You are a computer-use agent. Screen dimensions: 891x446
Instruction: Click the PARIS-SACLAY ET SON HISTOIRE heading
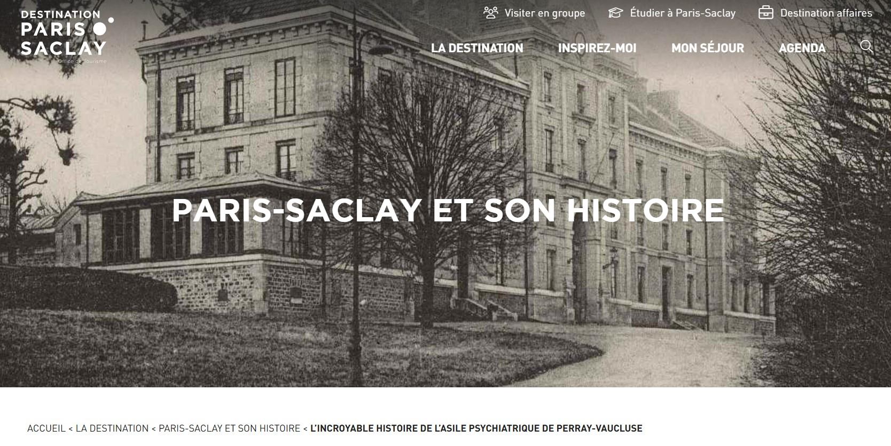pyautogui.click(x=448, y=210)
